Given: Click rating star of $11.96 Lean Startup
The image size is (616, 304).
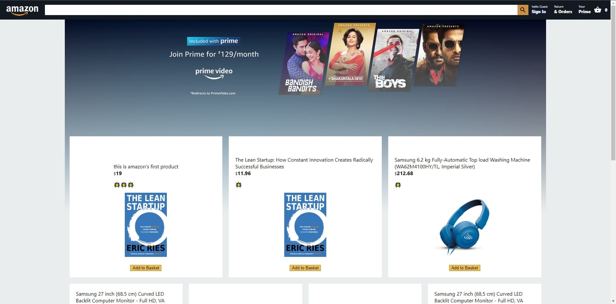Looking at the screenshot, I should point(238,185).
